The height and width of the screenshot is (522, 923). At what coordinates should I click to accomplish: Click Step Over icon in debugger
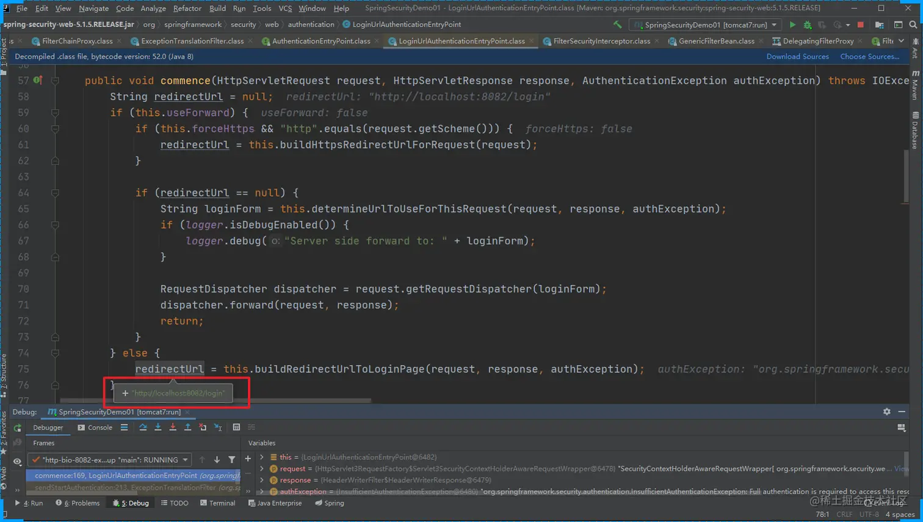143,427
